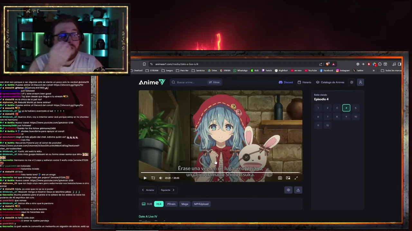Open the Catalogo de Animes page

[330, 82]
